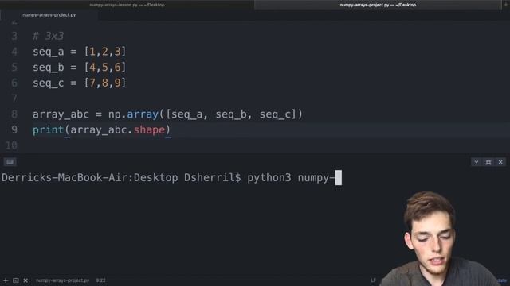This screenshot has height=286, width=510.
Task: Click 'python3' in the terminal command
Action: pyautogui.click(x=269, y=178)
